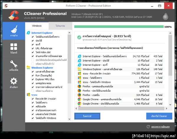
Task: Toggle the Explorer MRU checkbox
Action: point(33,79)
